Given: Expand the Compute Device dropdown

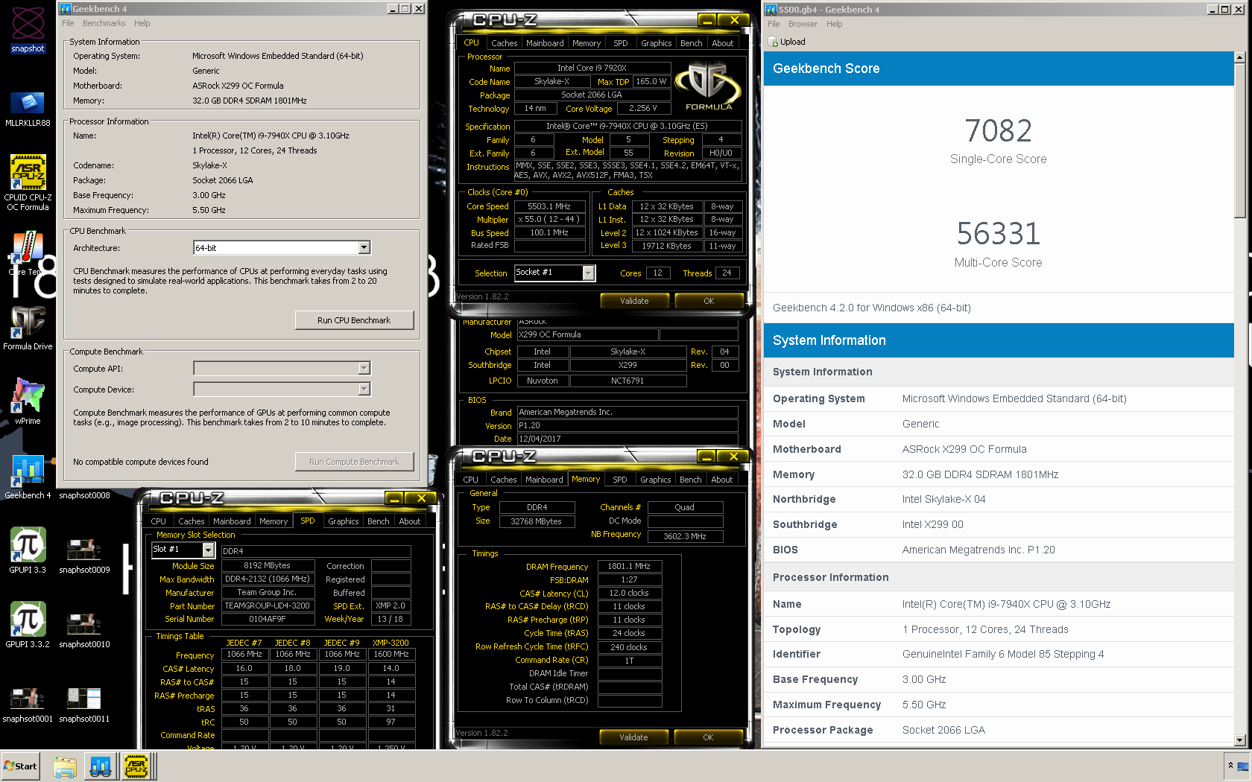Looking at the screenshot, I should pos(364,389).
